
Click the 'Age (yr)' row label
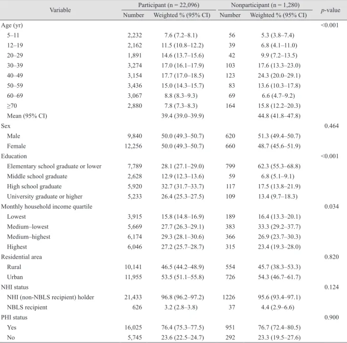(x=12, y=25)
